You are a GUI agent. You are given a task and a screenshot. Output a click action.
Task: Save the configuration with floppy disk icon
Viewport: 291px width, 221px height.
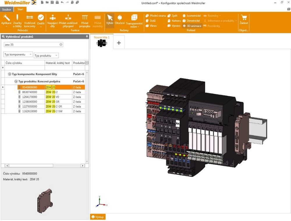[52, 2]
